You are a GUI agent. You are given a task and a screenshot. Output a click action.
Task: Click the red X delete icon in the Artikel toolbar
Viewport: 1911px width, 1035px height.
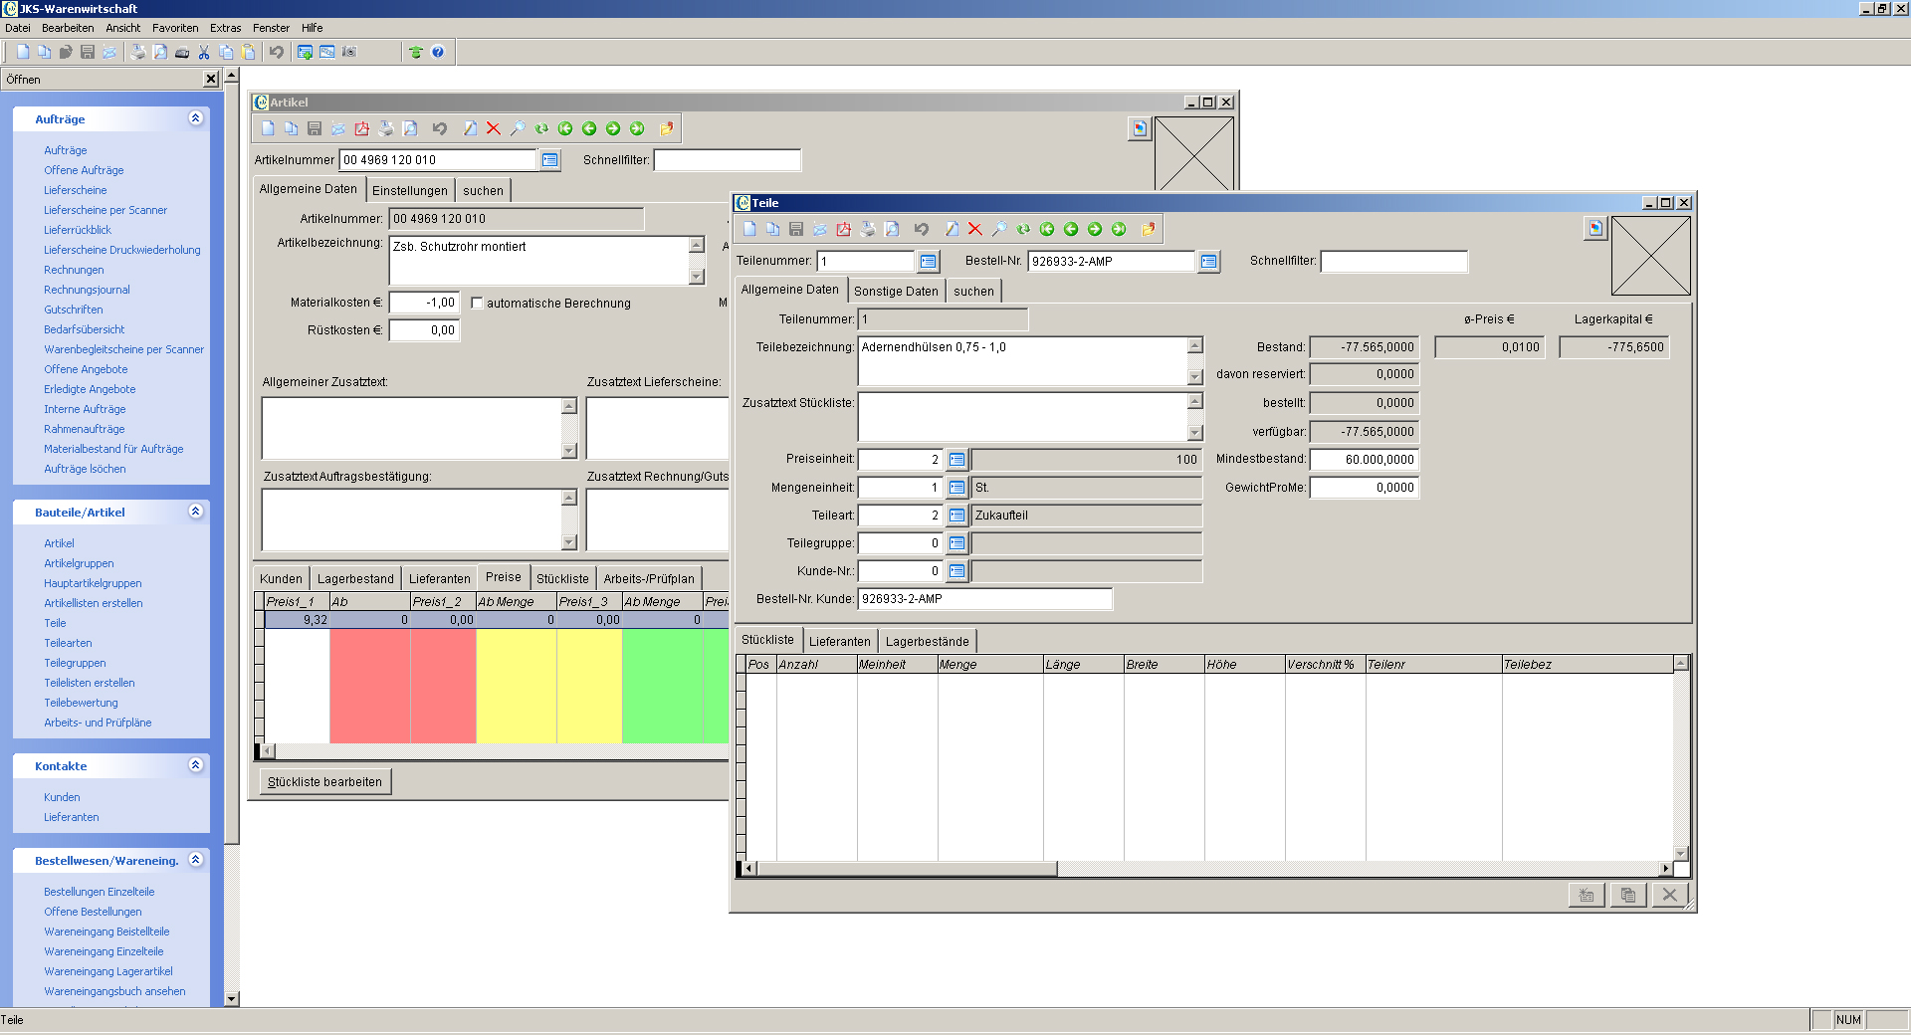coord(494,128)
